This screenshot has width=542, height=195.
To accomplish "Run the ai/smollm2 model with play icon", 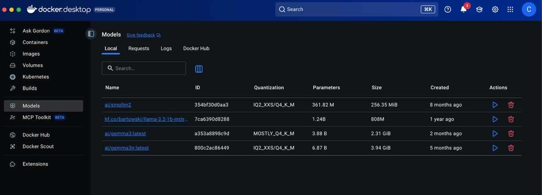I will pyautogui.click(x=495, y=105).
